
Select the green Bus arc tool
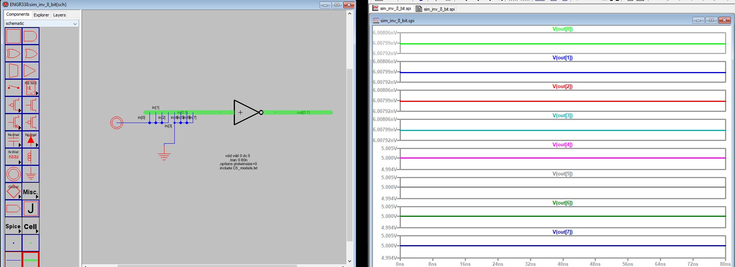tap(30, 260)
